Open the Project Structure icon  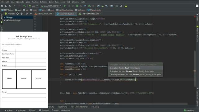click(112, 6)
